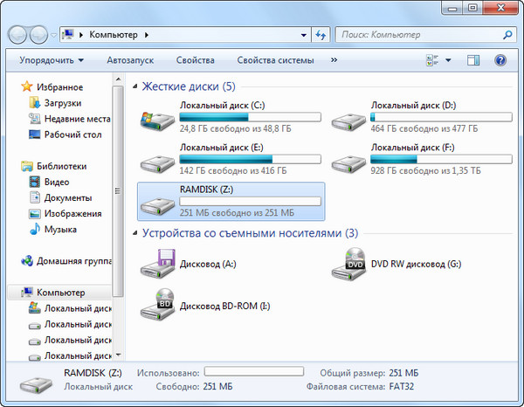Open the Упорядочить dropdown menu
Screen dimensions: 524x407
(x=52, y=60)
